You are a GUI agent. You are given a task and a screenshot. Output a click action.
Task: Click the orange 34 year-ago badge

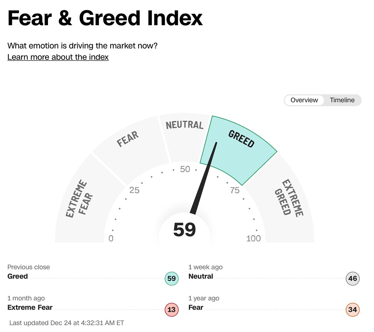(x=352, y=310)
